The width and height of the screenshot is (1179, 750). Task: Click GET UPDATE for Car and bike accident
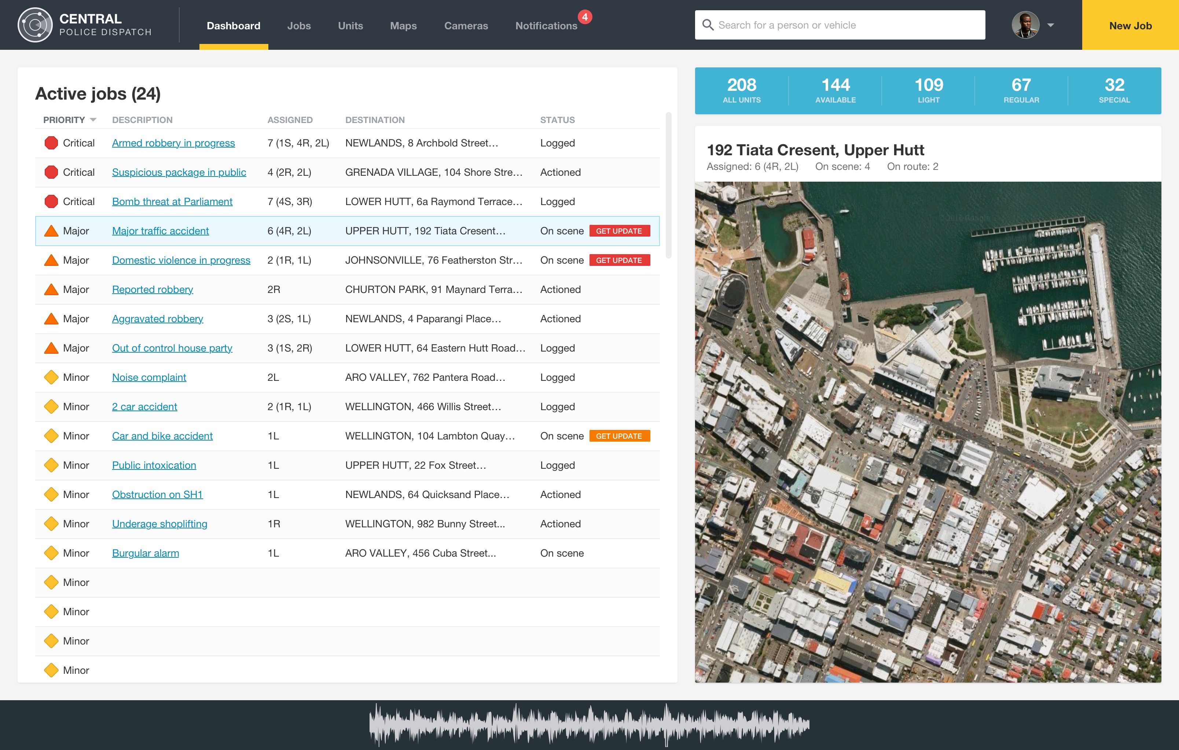click(x=619, y=436)
